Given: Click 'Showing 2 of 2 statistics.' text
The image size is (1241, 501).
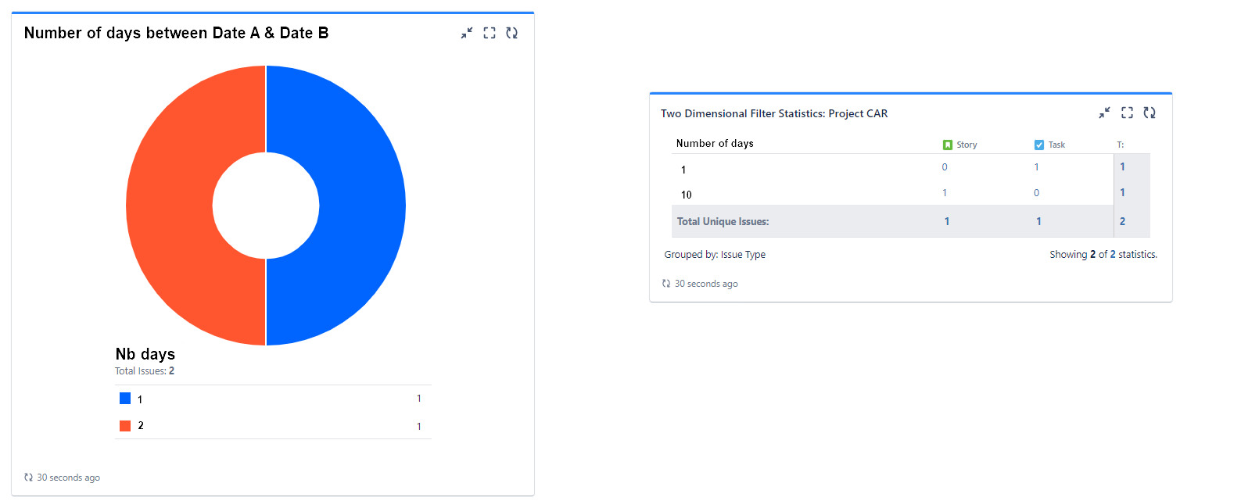Looking at the screenshot, I should point(1103,255).
